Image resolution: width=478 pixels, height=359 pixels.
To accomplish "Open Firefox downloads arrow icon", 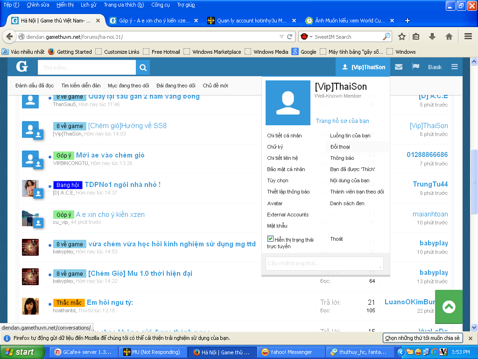I will (x=432, y=36).
